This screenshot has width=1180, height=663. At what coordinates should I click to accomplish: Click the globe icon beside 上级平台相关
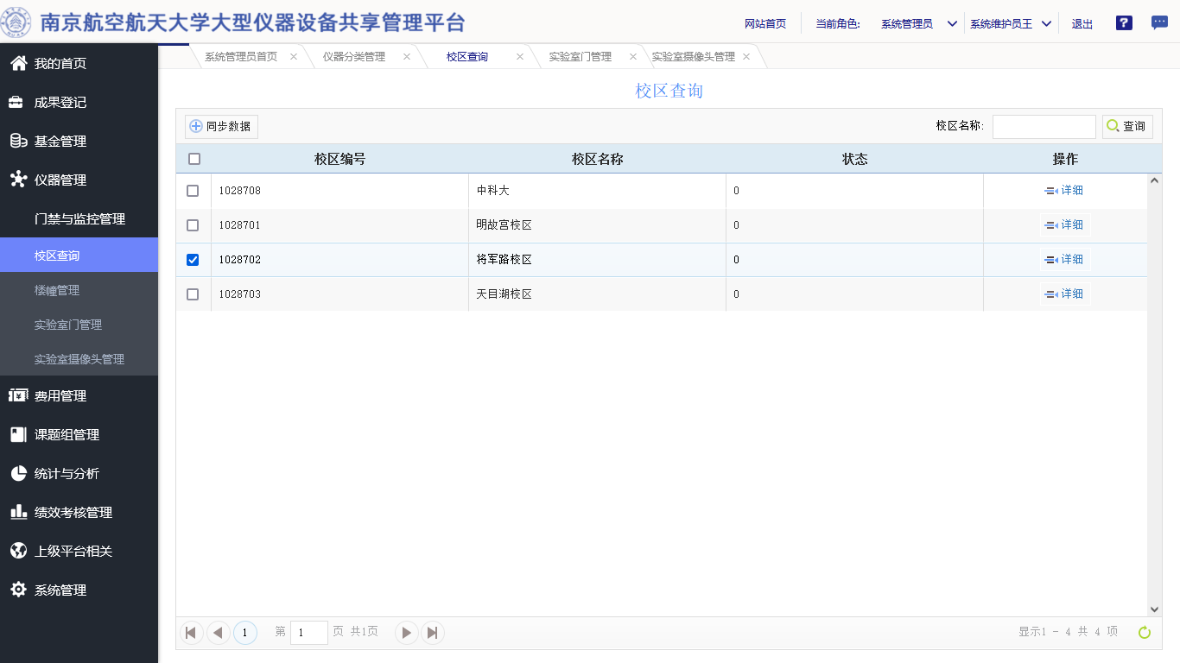pos(17,551)
